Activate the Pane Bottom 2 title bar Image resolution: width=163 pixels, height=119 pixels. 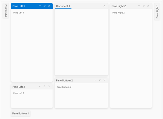pos(81,80)
